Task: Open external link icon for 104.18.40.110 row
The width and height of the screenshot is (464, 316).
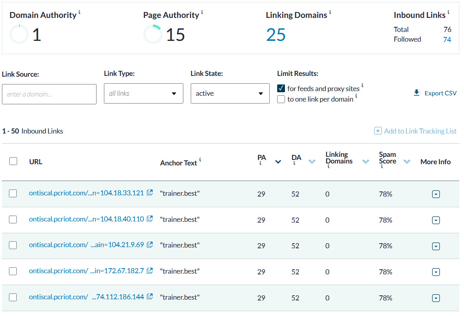Action: (x=150, y=219)
